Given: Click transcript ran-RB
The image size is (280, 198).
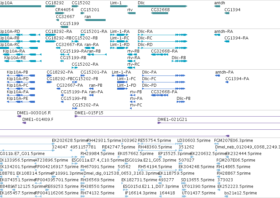Looking at the screenshot, I should 97,55.
